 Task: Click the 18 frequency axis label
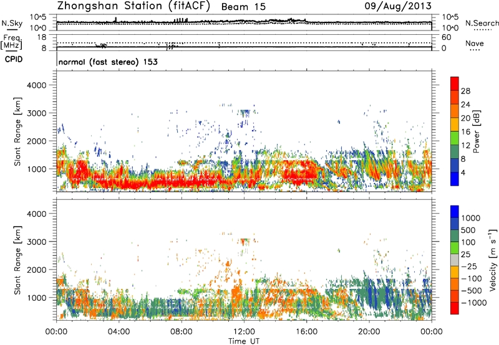click(42, 37)
